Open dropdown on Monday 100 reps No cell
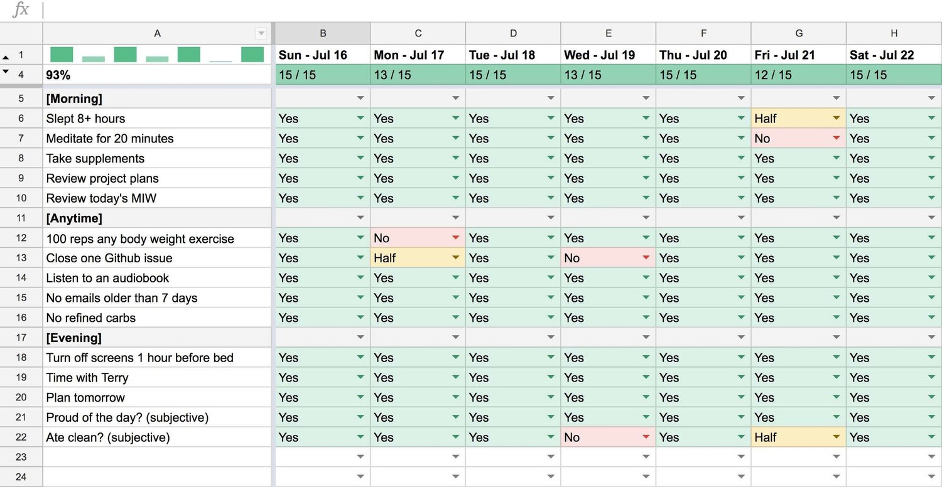This screenshot has width=942, height=487. [455, 238]
